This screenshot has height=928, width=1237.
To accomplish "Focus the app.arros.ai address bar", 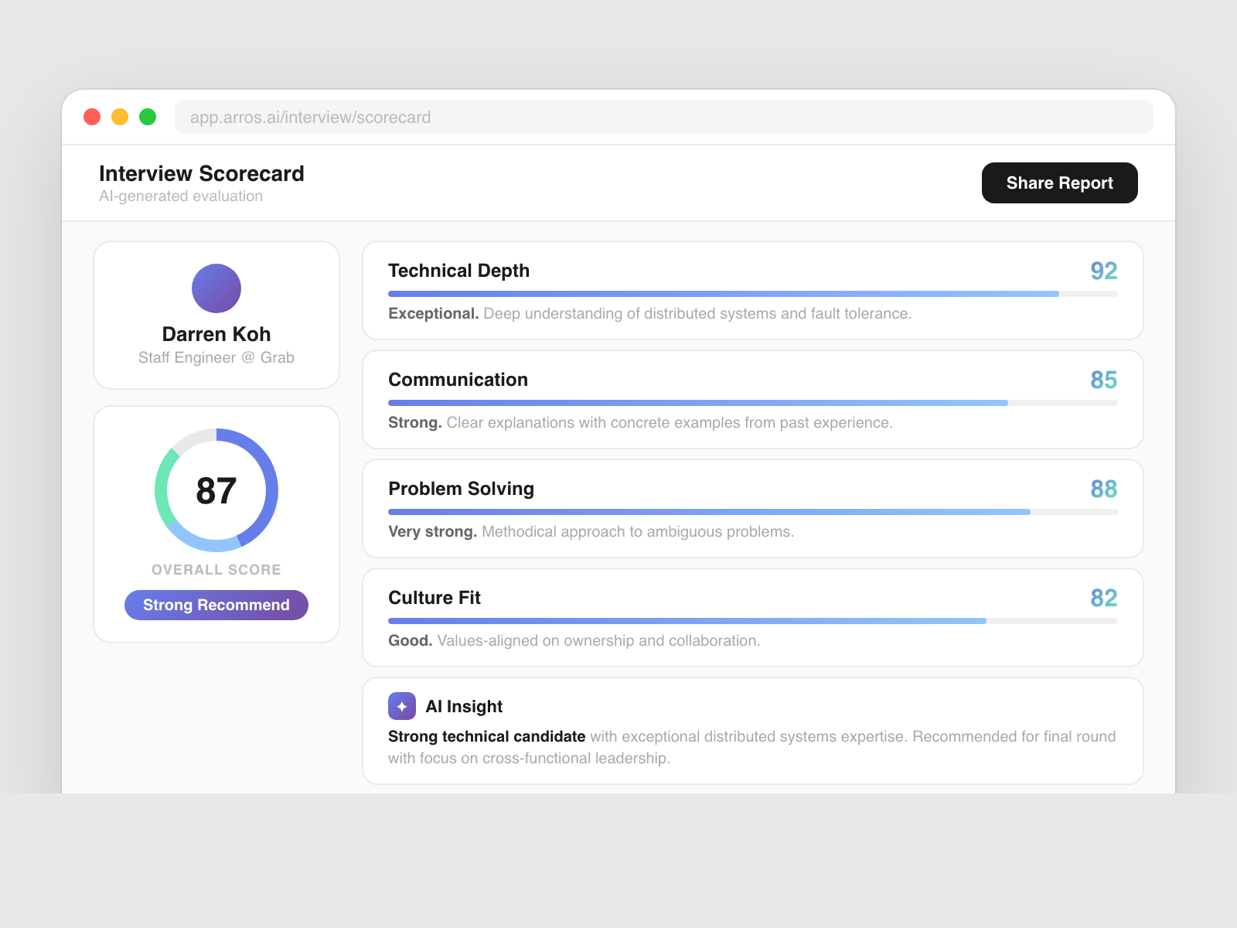I will [663, 117].
